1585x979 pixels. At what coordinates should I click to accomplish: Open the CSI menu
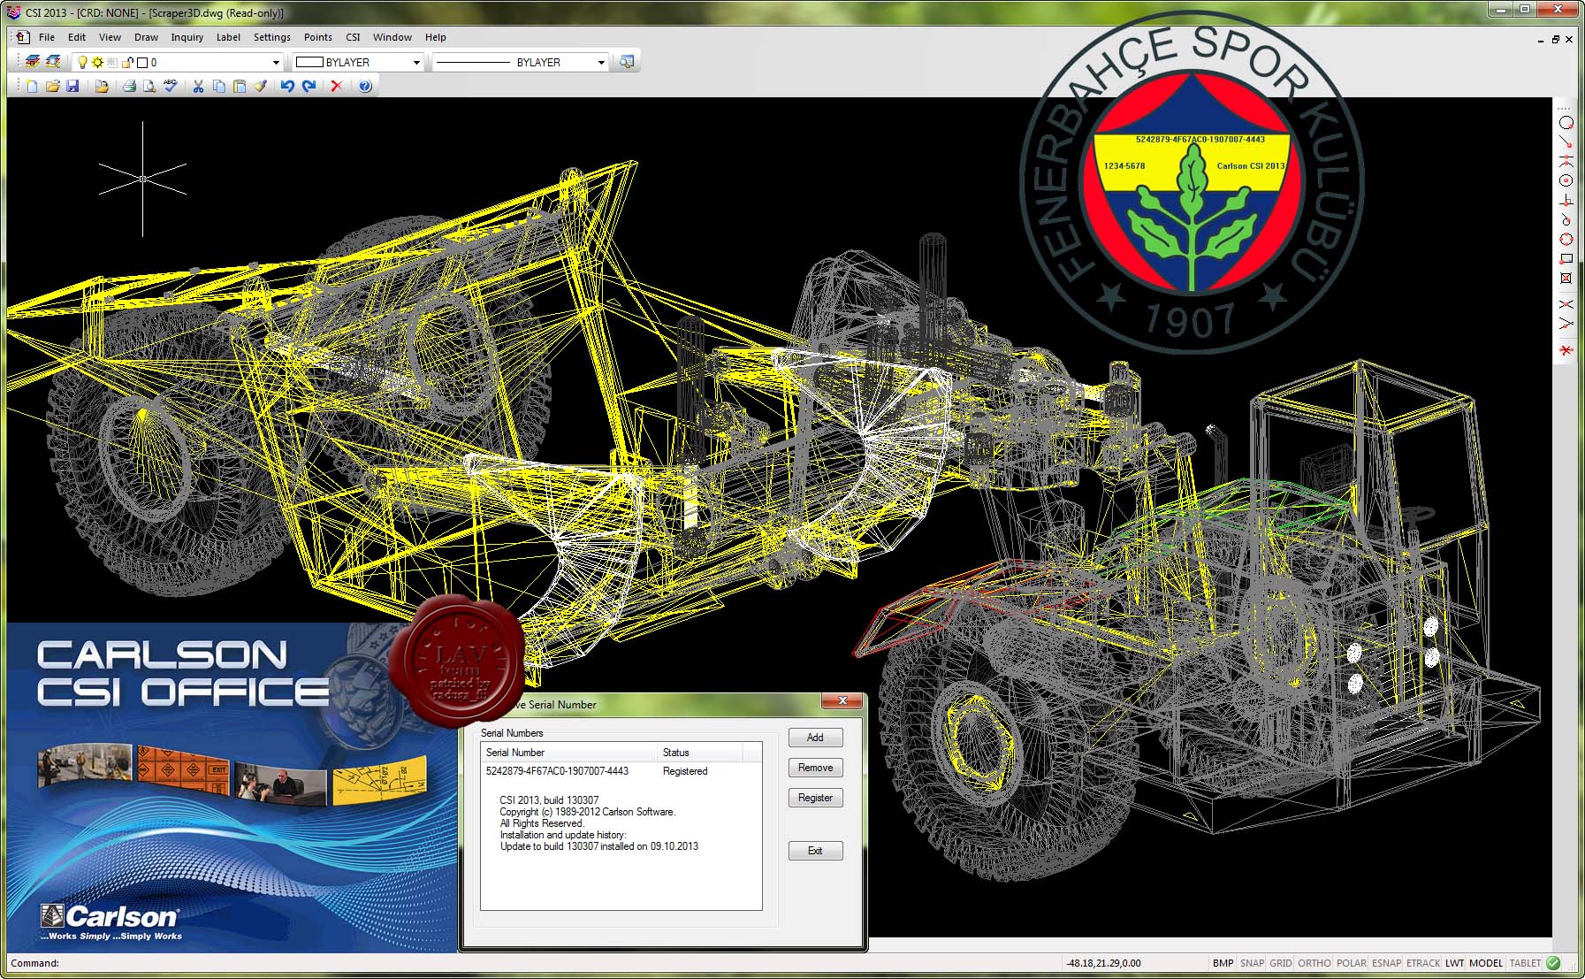353,37
